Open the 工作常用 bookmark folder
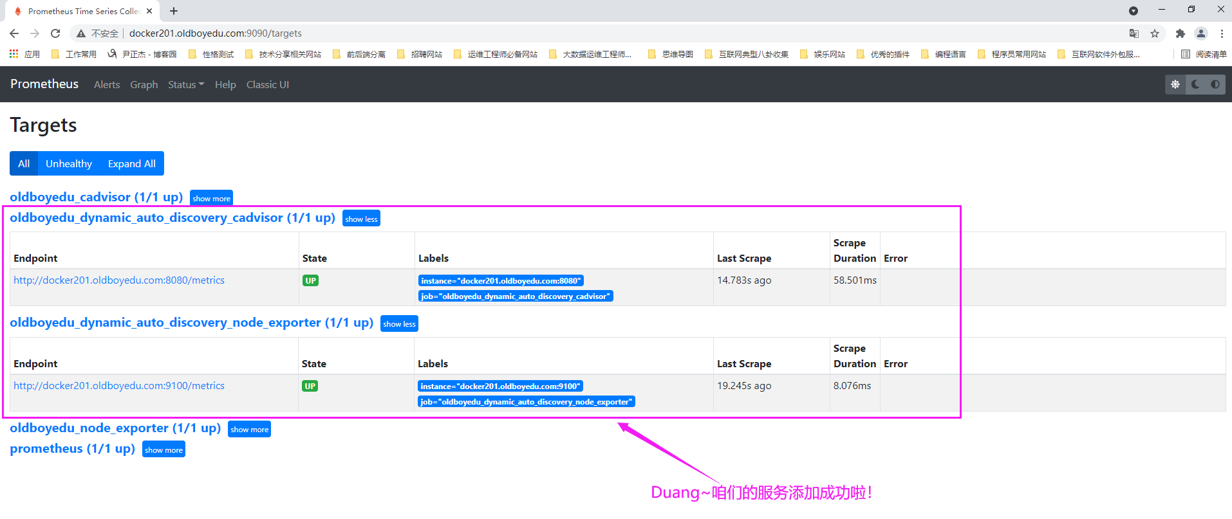 (x=73, y=54)
